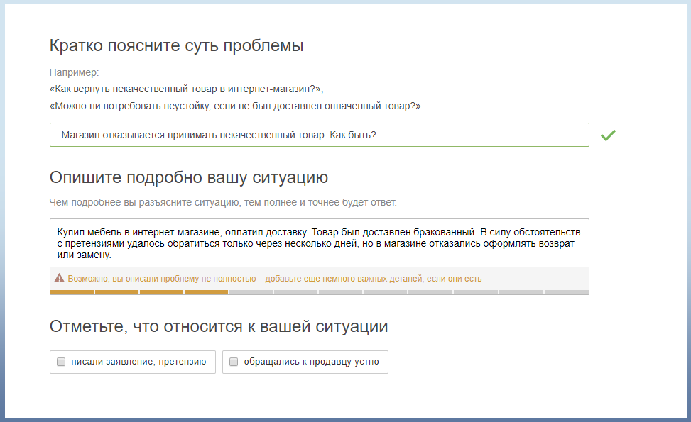
Task: Click the 'Кратко поясните суть проблемы' heading
Action: tap(176, 46)
